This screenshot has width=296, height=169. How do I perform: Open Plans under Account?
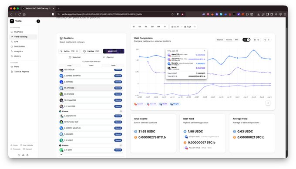[17, 67]
